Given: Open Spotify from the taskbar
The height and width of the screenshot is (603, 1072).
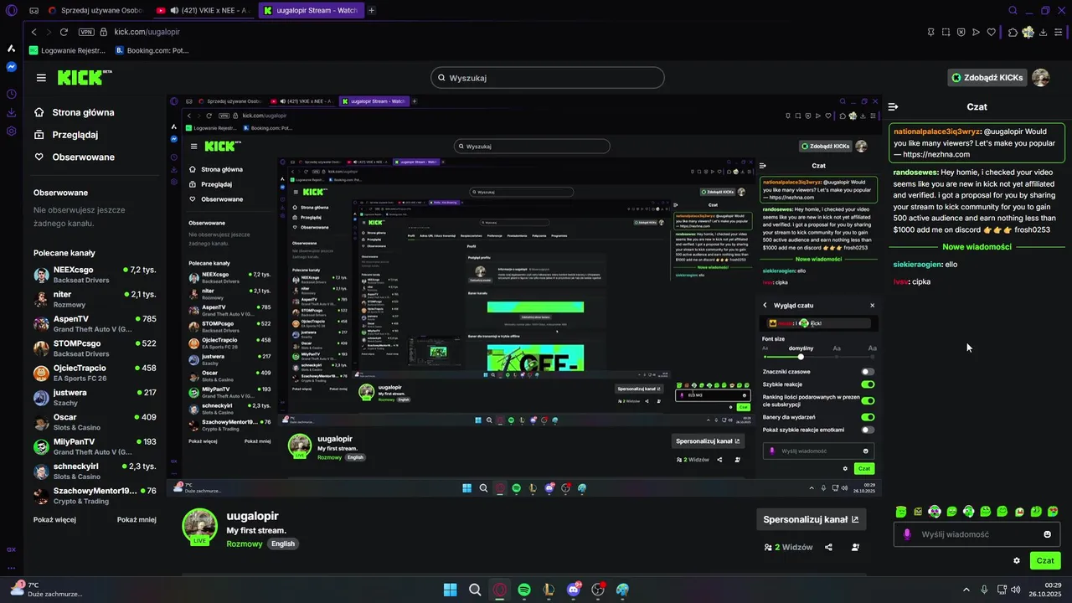Looking at the screenshot, I should coord(524,590).
